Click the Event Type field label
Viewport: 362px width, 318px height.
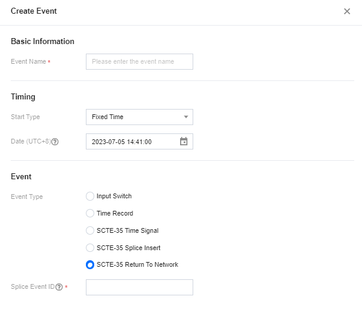(x=27, y=197)
